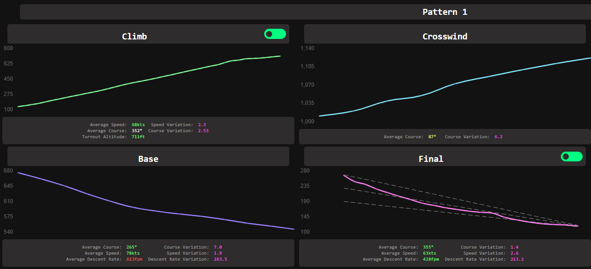
Task: Click the 1,140 label on Crosswind axis
Action: (x=307, y=48)
